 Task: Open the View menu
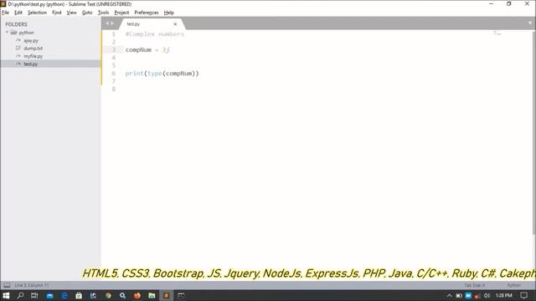pyautogui.click(x=71, y=13)
